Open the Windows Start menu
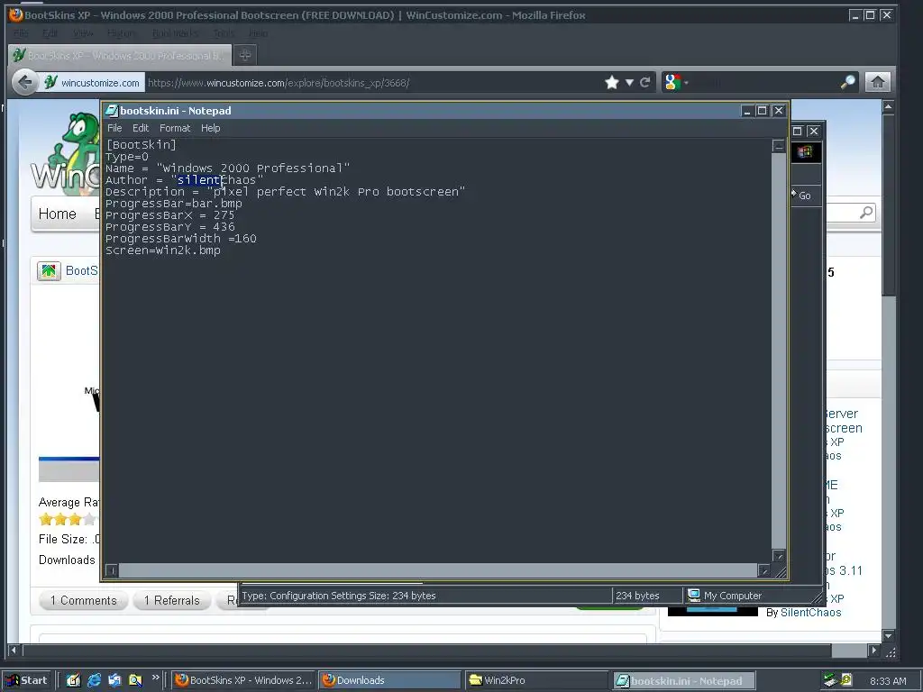This screenshot has width=923, height=692. (27, 680)
